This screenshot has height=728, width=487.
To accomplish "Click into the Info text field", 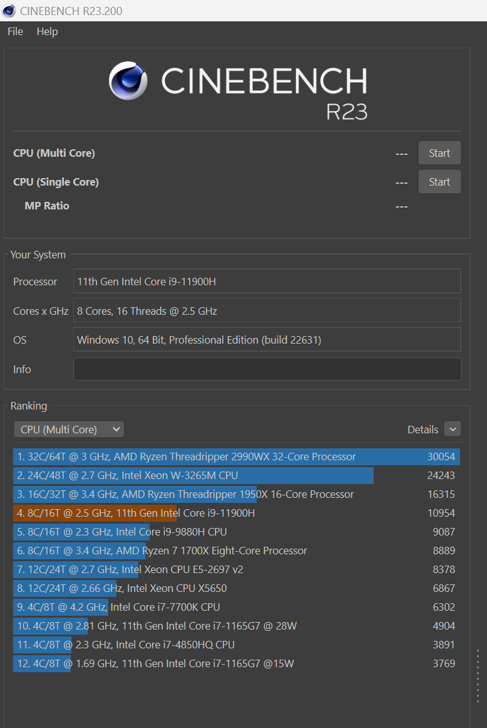I will 267,369.
